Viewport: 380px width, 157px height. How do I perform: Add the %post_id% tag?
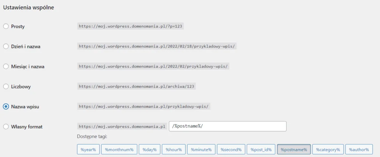[261, 149]
